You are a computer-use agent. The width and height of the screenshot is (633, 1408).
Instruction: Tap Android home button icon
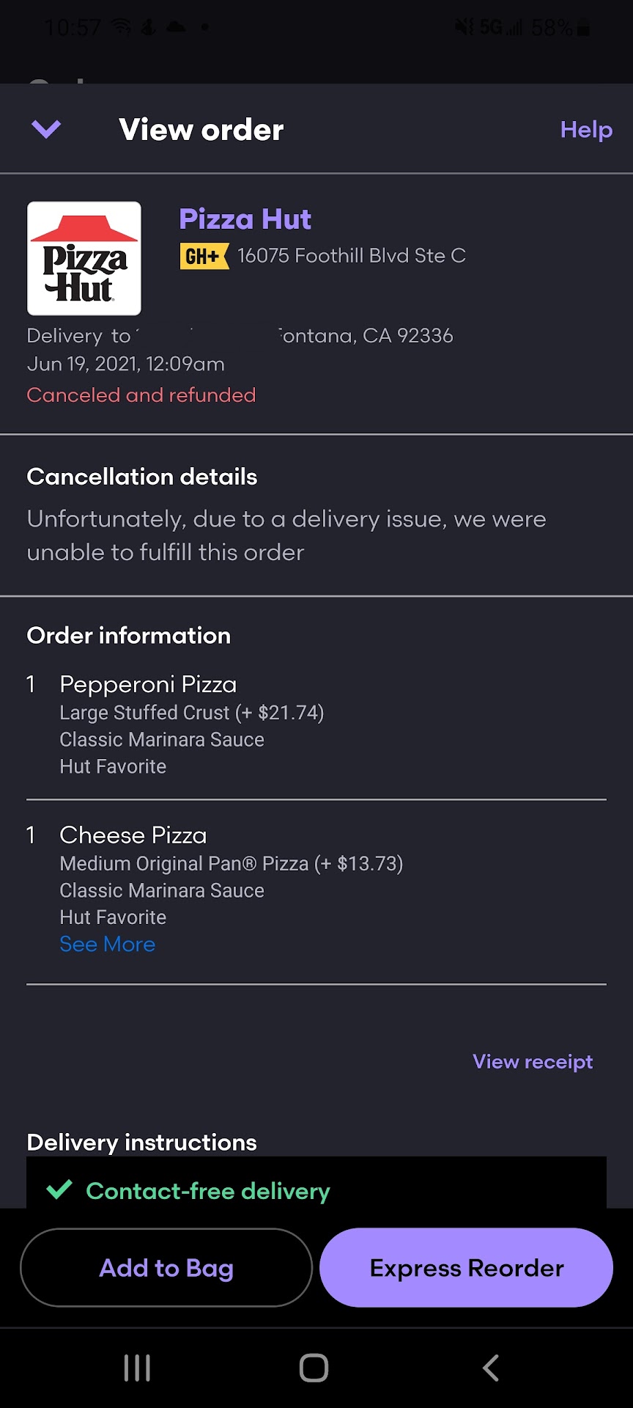[314, 1368]
